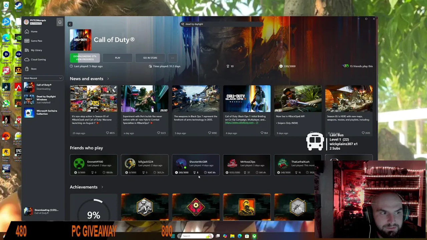This screenshot has width=427, height=240.
Task: Open Snipers Only news card image
Action: pos(298,99)
